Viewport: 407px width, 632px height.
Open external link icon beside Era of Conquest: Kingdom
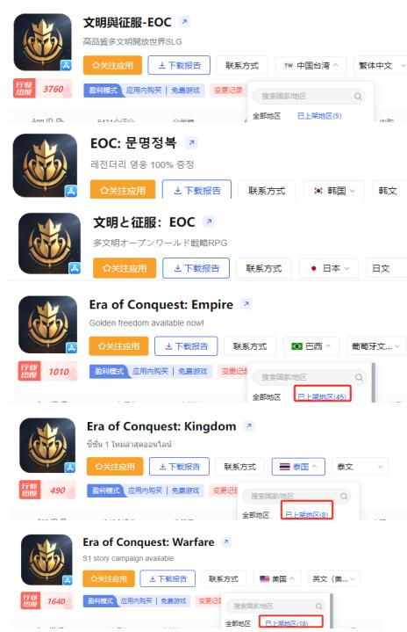pos(249,425)
